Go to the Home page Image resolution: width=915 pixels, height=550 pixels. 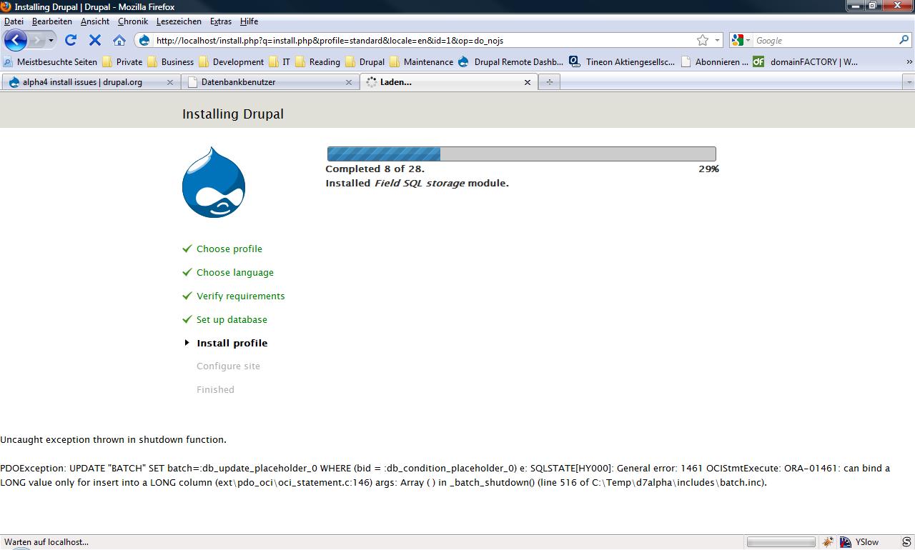[119, 41]
